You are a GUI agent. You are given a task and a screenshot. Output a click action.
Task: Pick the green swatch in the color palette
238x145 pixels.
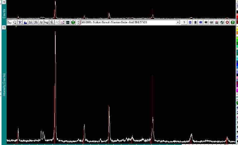237,43
